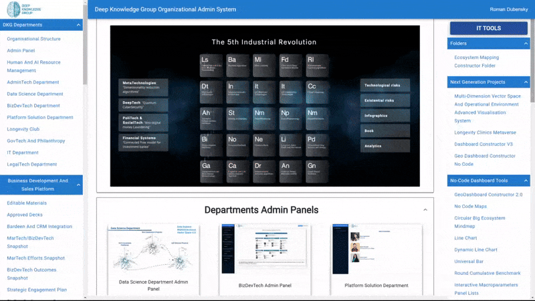
Task: Open Circular Big Ecosystem Mindmap
Action: pyautogui.click(x=479, y=222)
